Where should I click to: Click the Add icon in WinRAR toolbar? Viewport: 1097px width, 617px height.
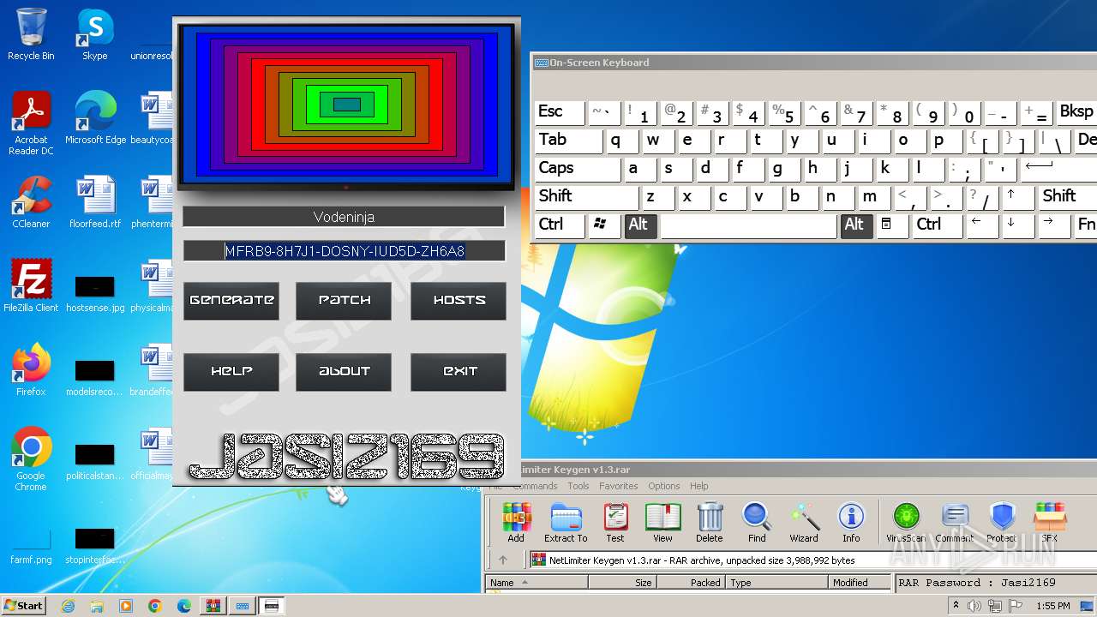[516, 523]
